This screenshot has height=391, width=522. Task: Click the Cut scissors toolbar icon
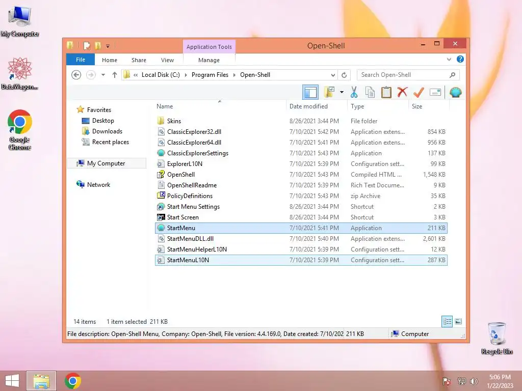[x=354, y=92]
